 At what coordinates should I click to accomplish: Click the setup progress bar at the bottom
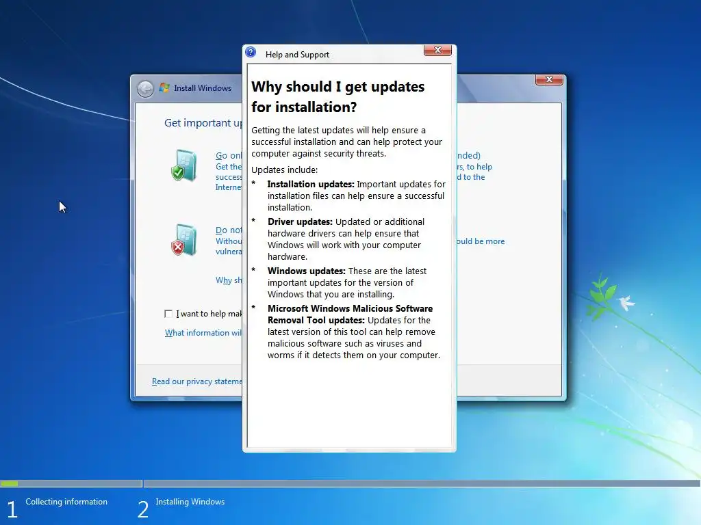350,483
